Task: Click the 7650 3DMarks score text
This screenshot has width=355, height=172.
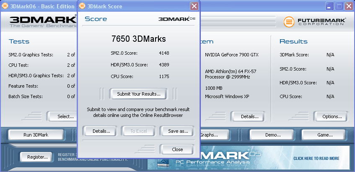Action: pyautogui.click(x=139, y=39)
